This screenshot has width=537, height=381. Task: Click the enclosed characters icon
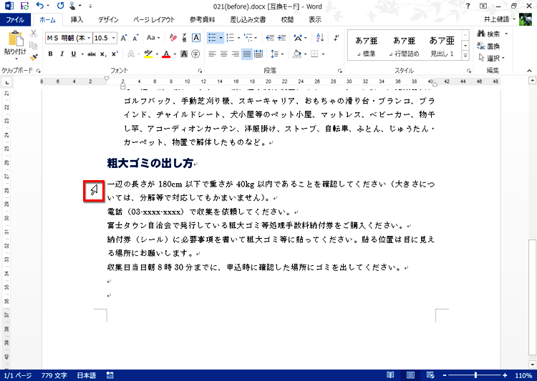tap(195, 54)
